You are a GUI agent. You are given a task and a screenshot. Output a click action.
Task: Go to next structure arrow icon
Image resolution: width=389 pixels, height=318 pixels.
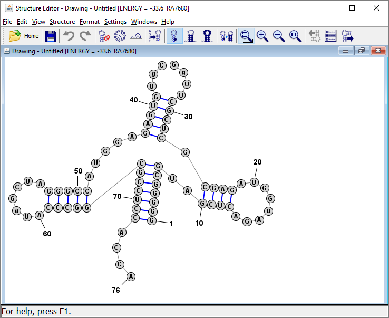click(x=347, y=36)
